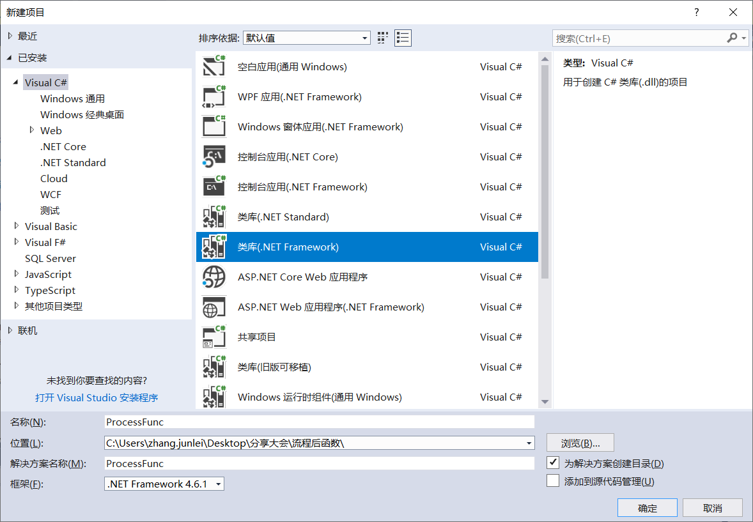Click the Windows 窗体应用 template icon
753x522 pixels.
point(213,127)
